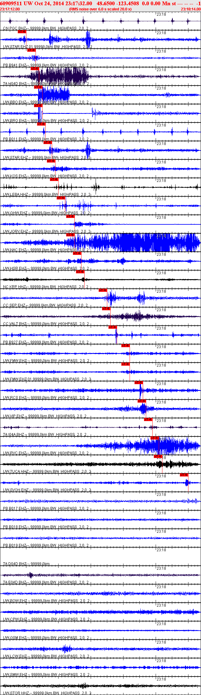This screenshot has height=695, width=201.
Task: Click red pick flag directly under CC VALT label
Action: [112, 327]
